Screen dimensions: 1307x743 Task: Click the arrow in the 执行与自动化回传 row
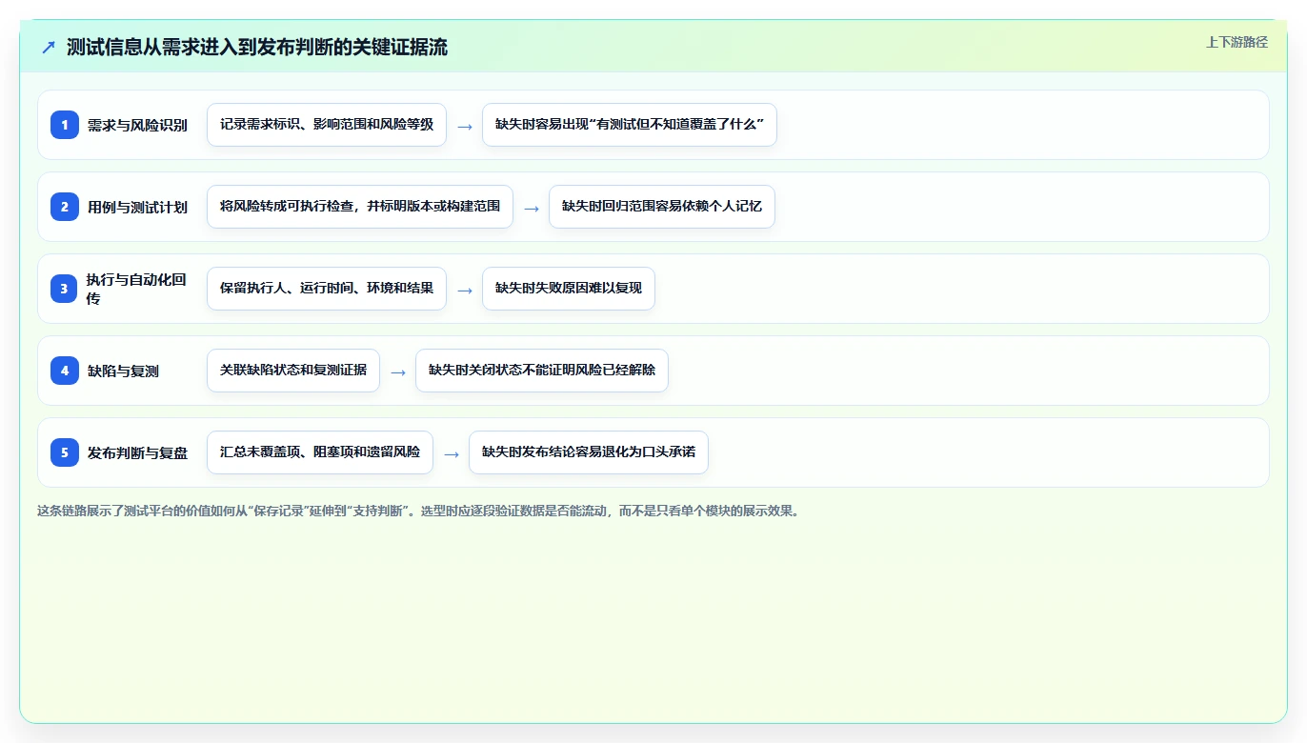coord(465,290)
